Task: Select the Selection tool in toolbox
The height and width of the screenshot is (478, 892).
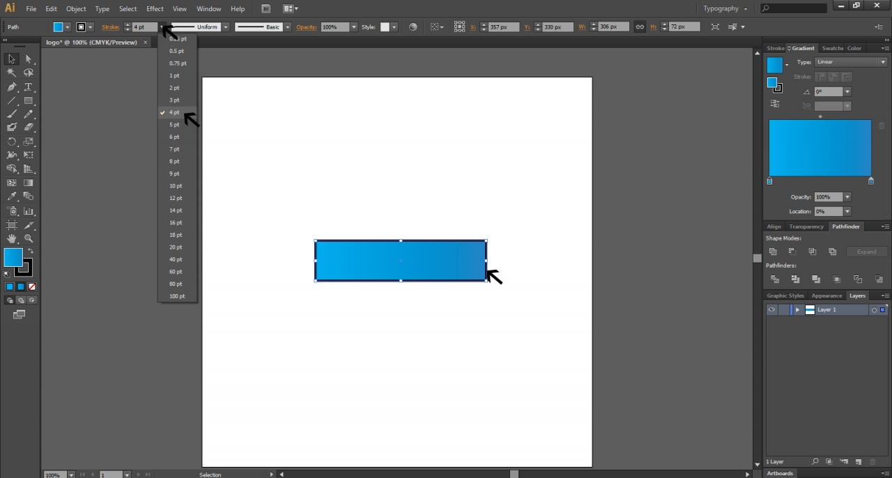Action: 12,59
